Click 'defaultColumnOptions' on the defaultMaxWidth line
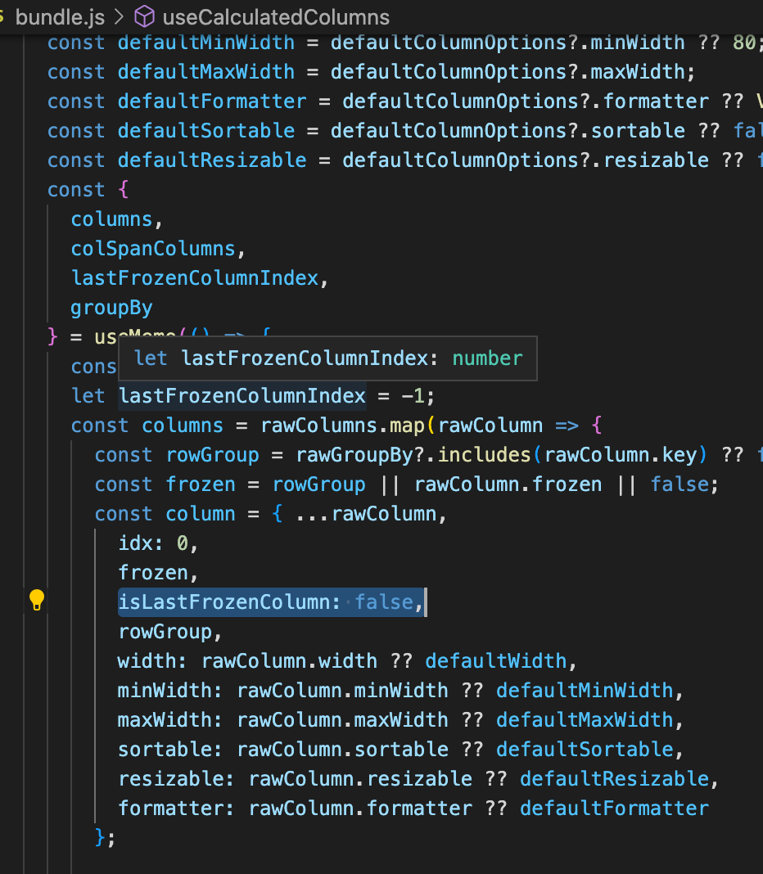The height and width of the screenshot is (874, 763). [449, 72]
